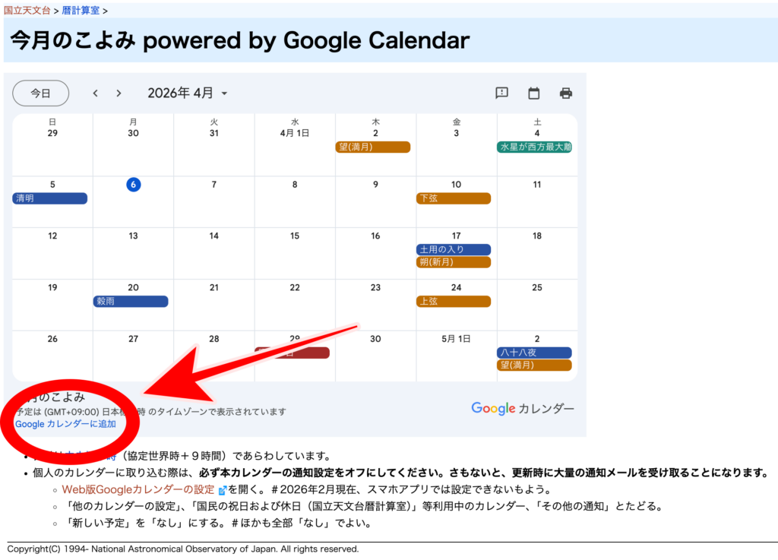Click the highlighted date 6
Screen dimensions: 778x560
pyautogui.click(x=133, y=184)
